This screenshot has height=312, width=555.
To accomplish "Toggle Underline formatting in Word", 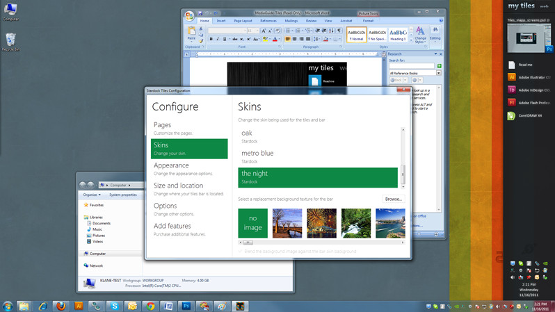I will (225, 40).
